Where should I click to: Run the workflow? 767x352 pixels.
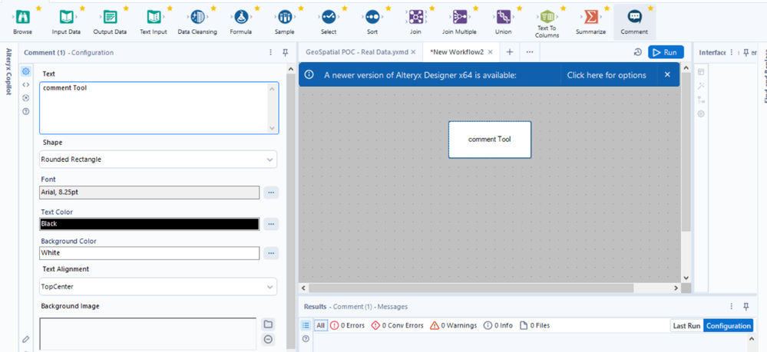tap(666, 52)
